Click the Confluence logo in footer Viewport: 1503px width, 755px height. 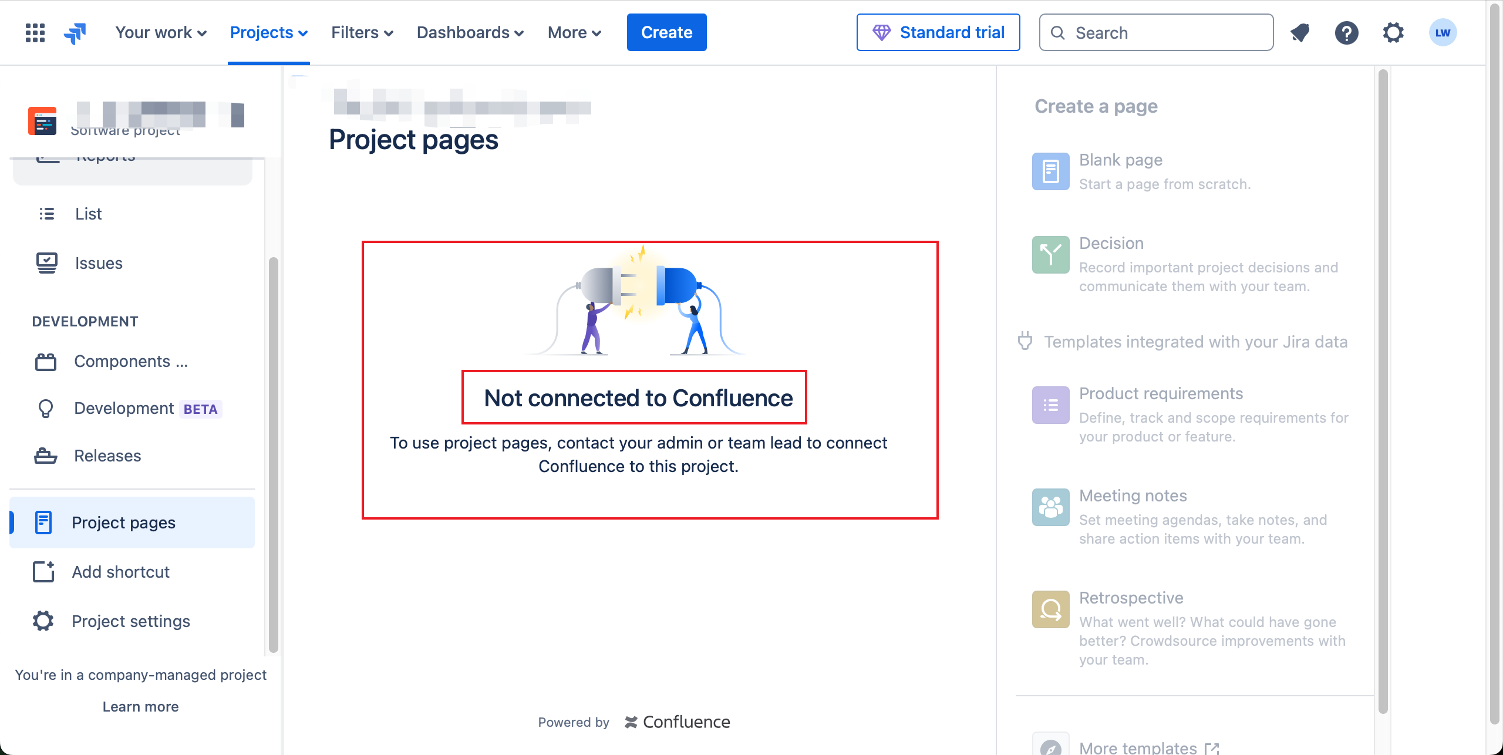point(678,722)
